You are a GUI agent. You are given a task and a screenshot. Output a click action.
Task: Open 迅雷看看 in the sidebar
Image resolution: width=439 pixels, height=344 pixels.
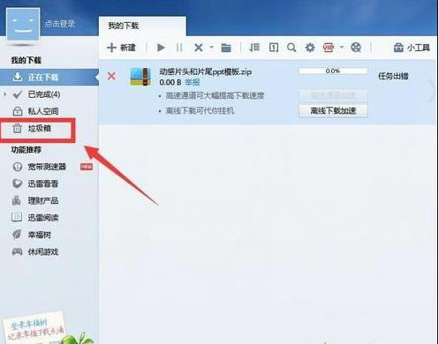[43, 183]
